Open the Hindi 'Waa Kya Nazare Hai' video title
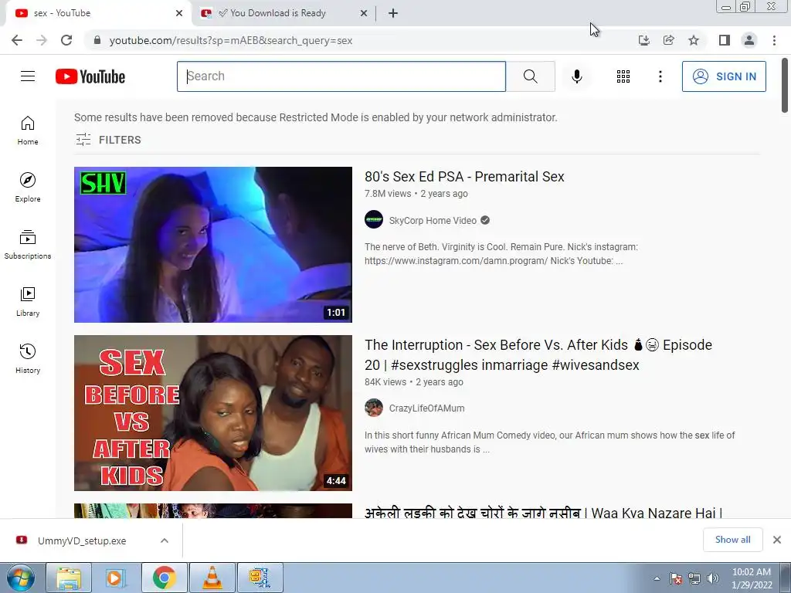The height and width of the screenshot is (593, 791). 543,513
